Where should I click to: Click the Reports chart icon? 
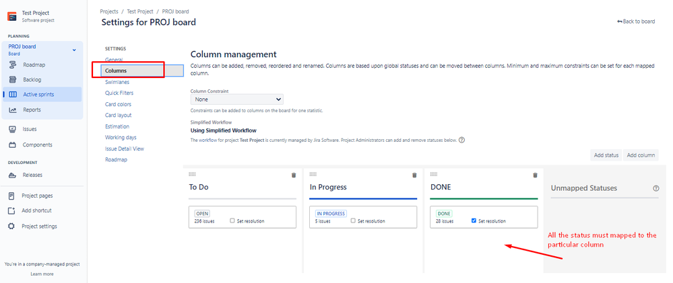click(x=13, y=110)
